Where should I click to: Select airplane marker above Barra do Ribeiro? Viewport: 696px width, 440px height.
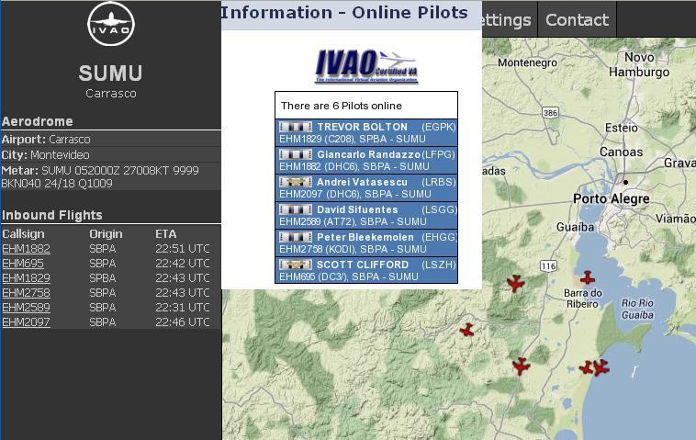click(x=587, y=276)
